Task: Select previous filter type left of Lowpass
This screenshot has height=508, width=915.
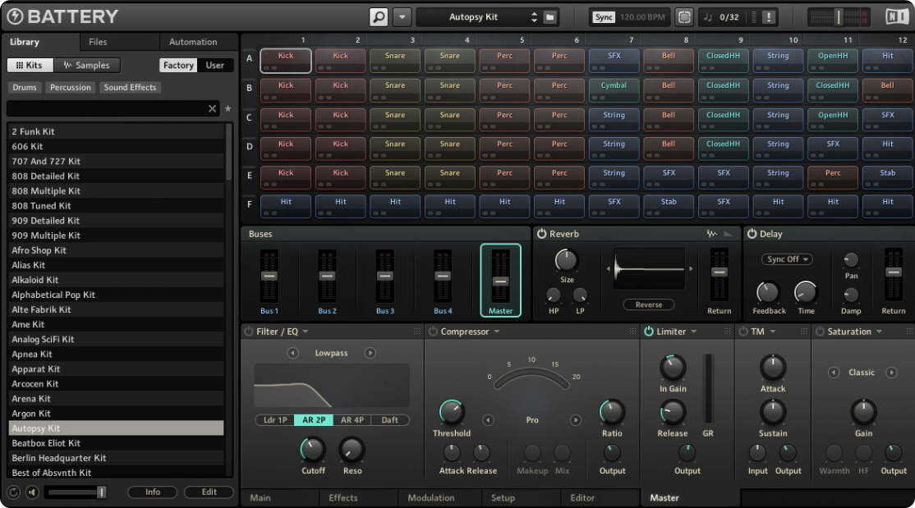Action: 292,353
